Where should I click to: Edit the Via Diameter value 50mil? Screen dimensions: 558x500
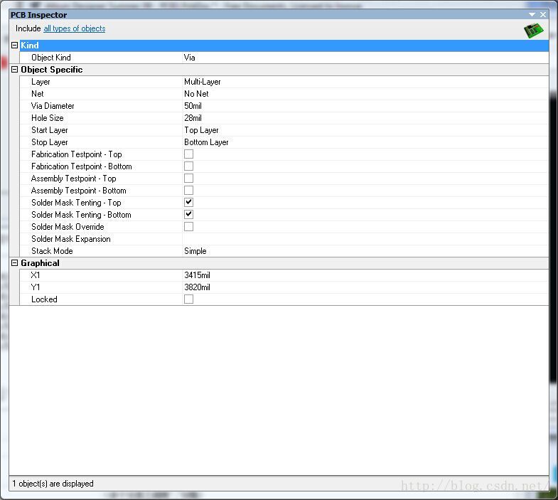pos(365,106)
